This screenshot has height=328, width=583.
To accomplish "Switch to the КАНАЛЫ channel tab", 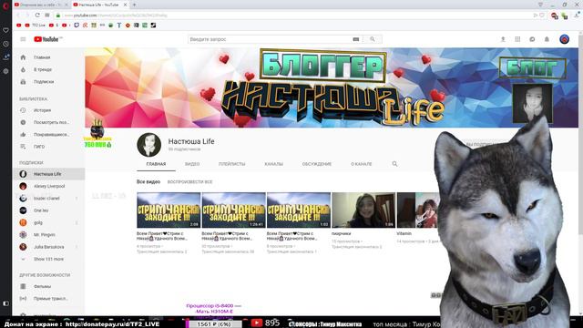I will (273, 164).
